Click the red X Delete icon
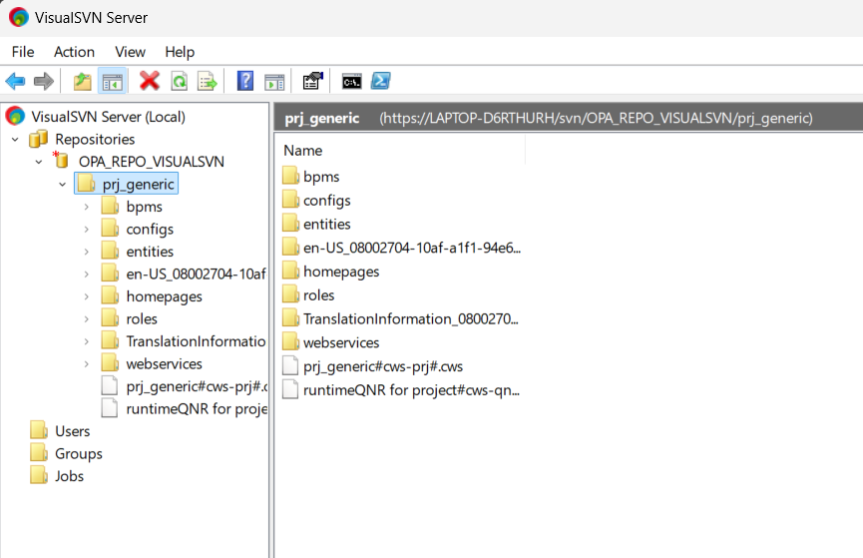 click(x=149, y=81)
